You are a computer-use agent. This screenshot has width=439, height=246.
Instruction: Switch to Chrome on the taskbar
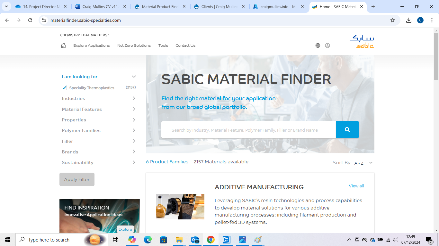pos(211,240)
